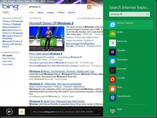Viewport: 157px width, 118px height.
Task: Click the orange Bing search button
Action: pos(89,7)
